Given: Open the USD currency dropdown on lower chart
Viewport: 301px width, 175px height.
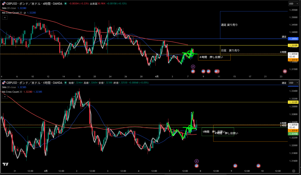Looking at the screenshot, I should [x=292, y=83].
